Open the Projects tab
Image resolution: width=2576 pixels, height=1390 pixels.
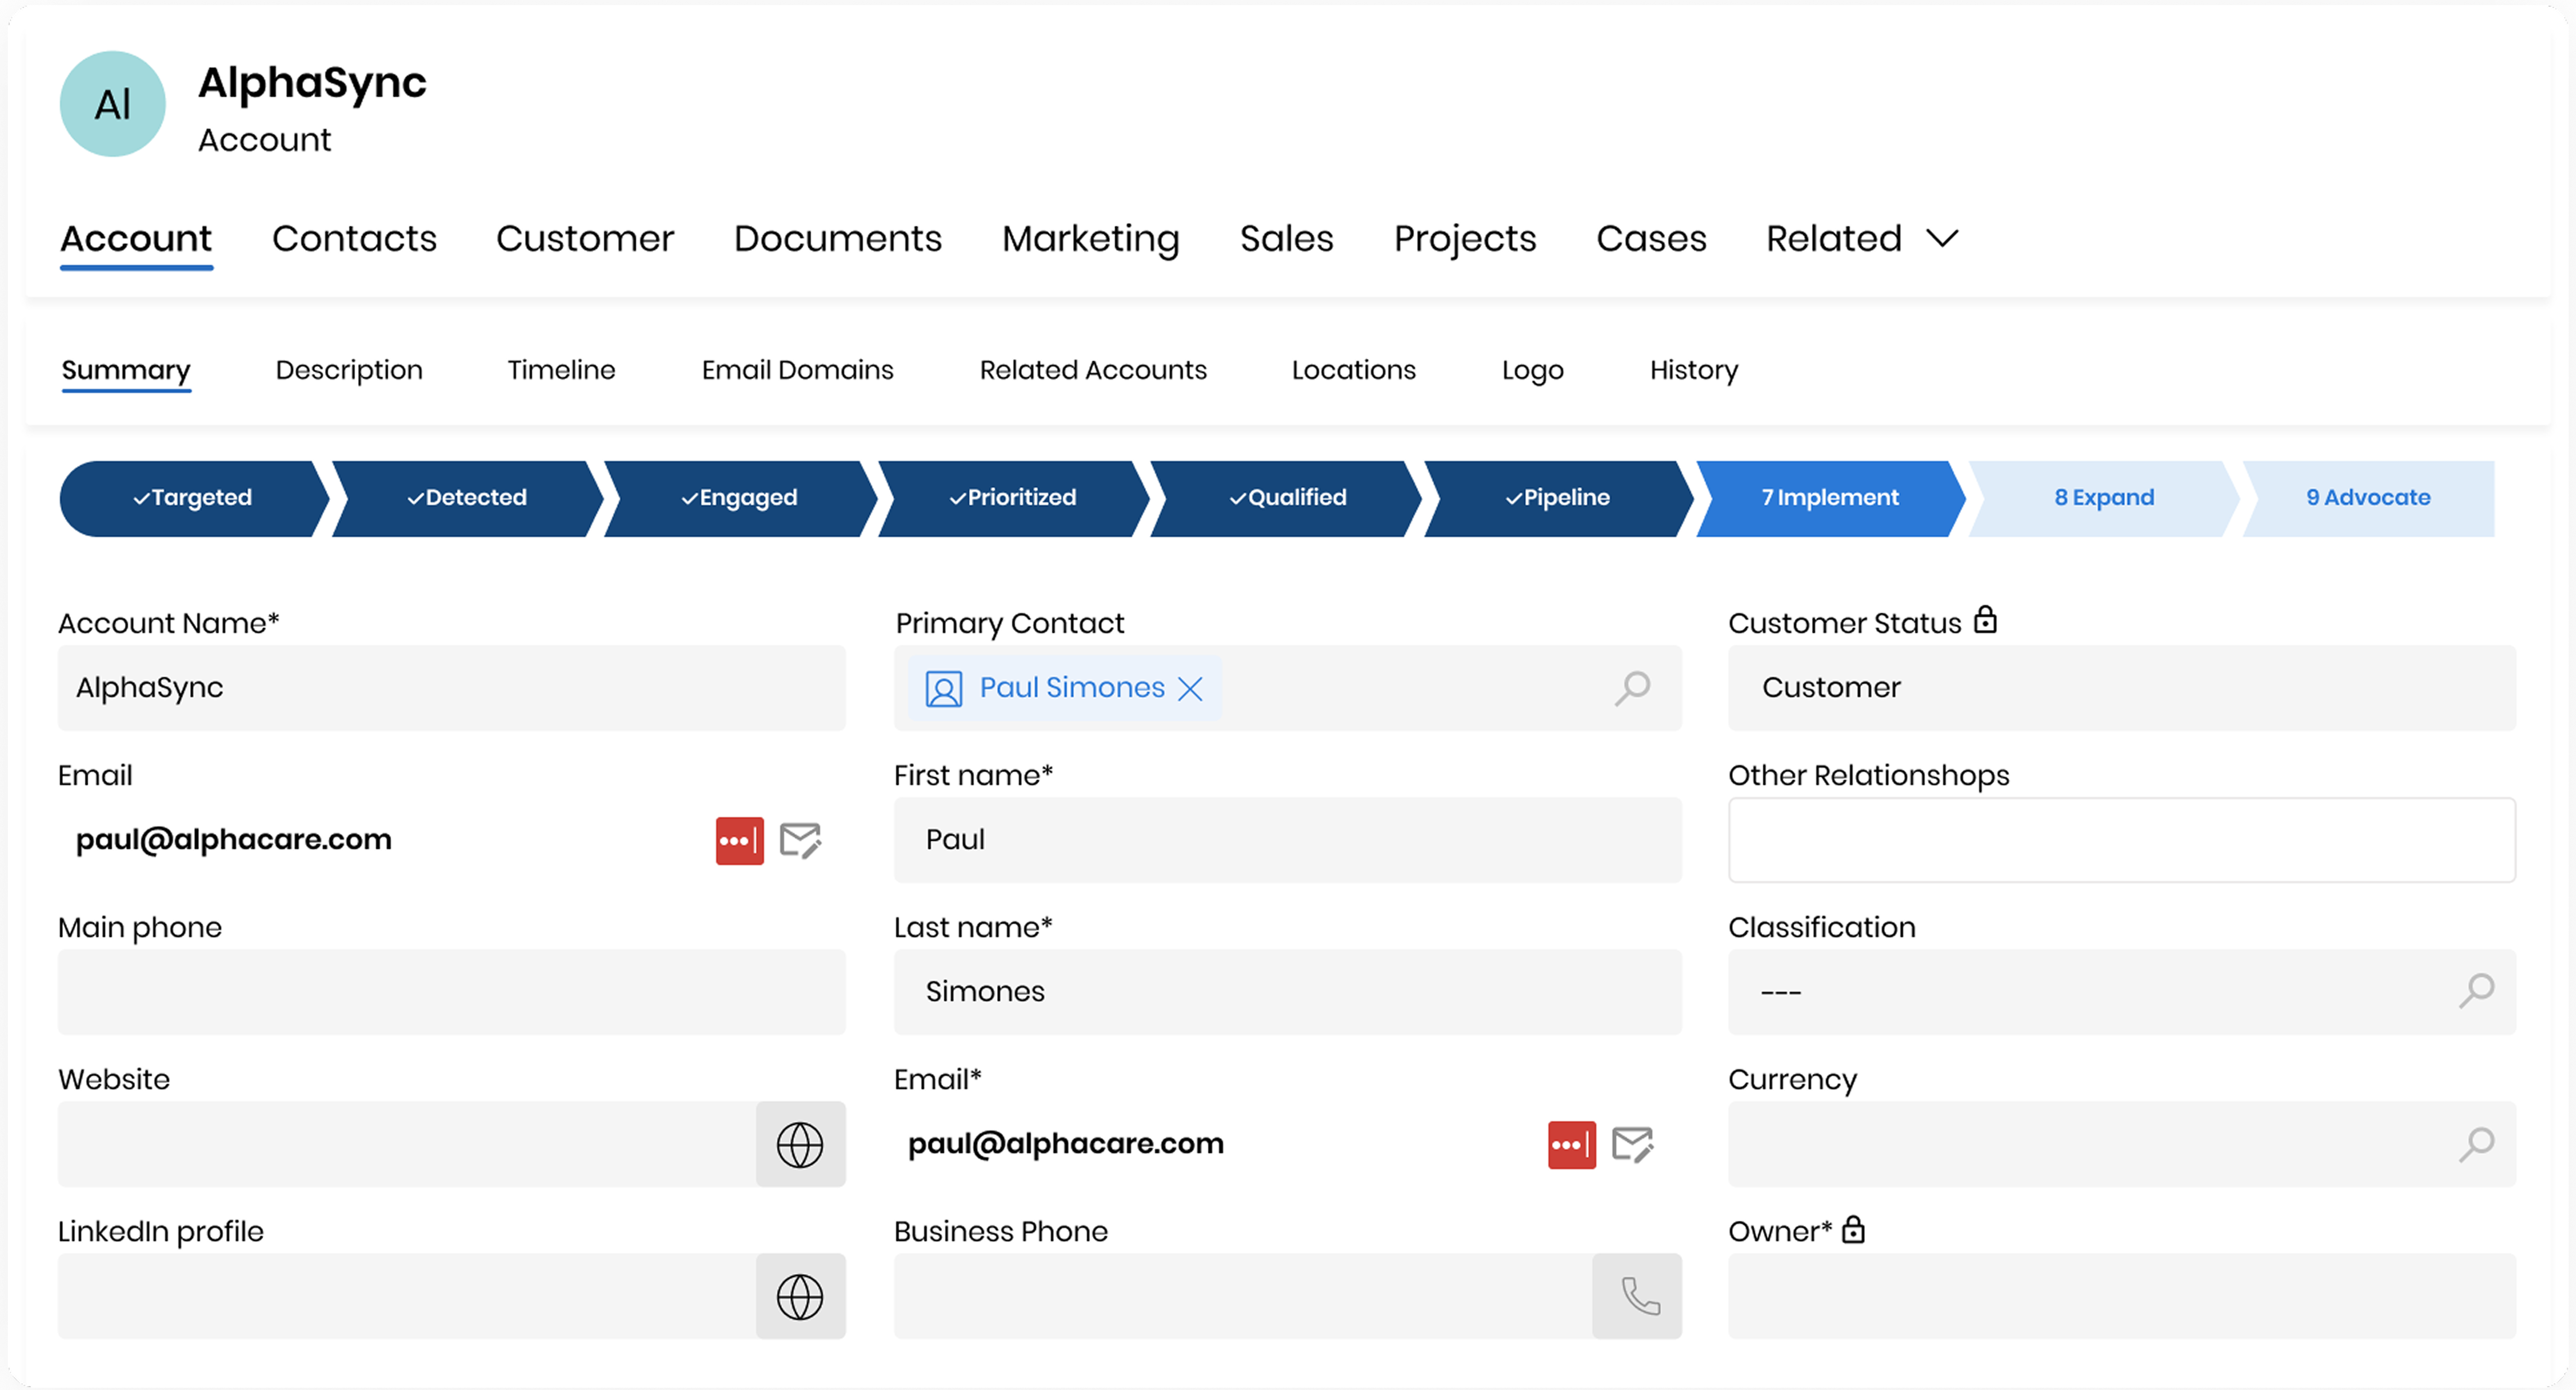coord(1465,239)
